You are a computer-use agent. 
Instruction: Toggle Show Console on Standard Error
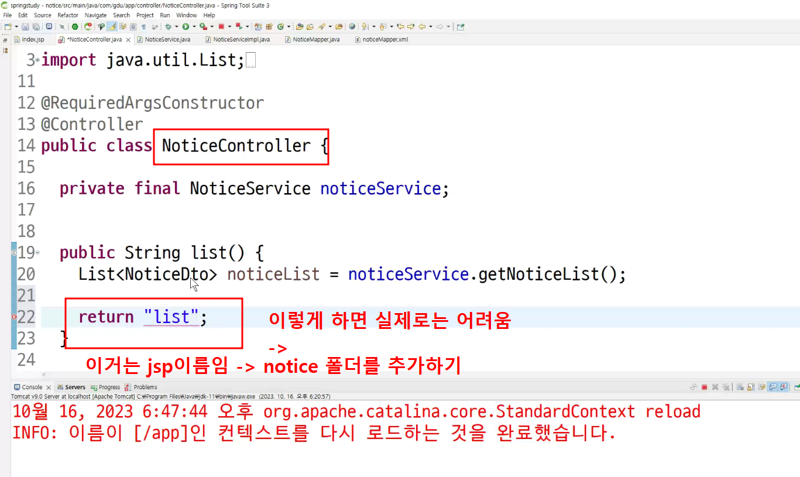pyautogui.click(x=782, y=387)
